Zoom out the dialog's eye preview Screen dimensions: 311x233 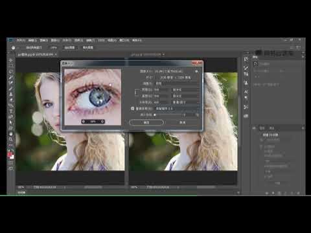coord(84,122)
